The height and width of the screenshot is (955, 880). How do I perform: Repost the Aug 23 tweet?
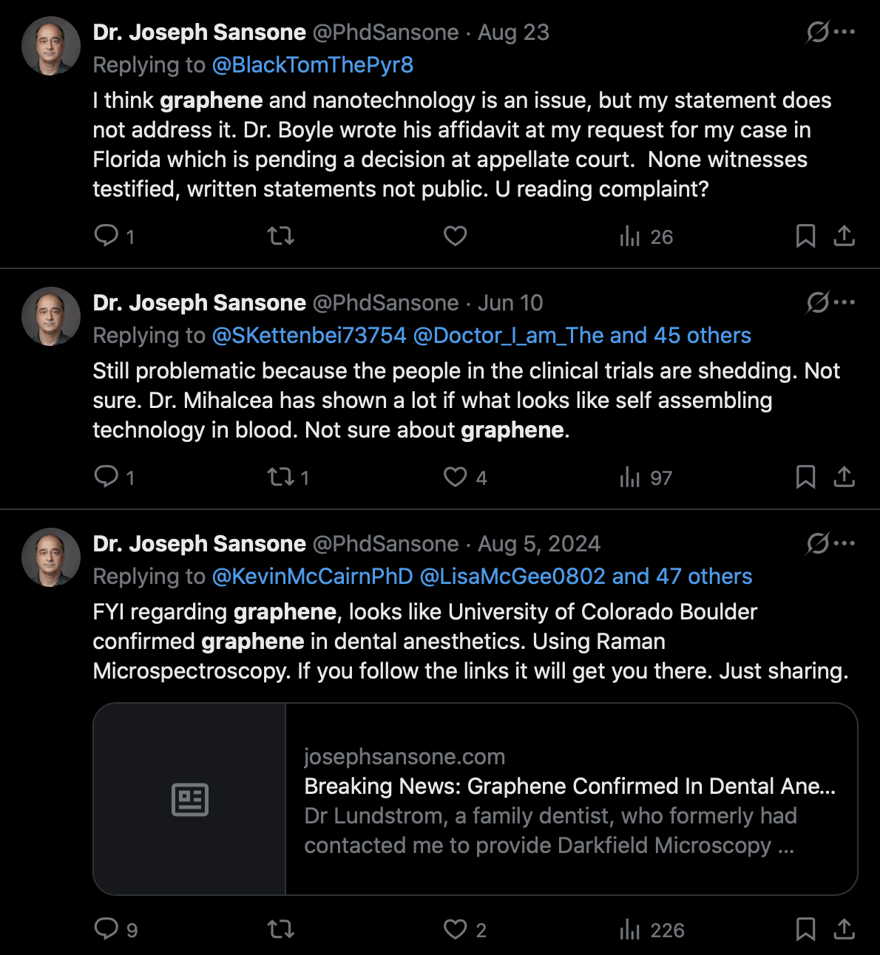[281, 237]
